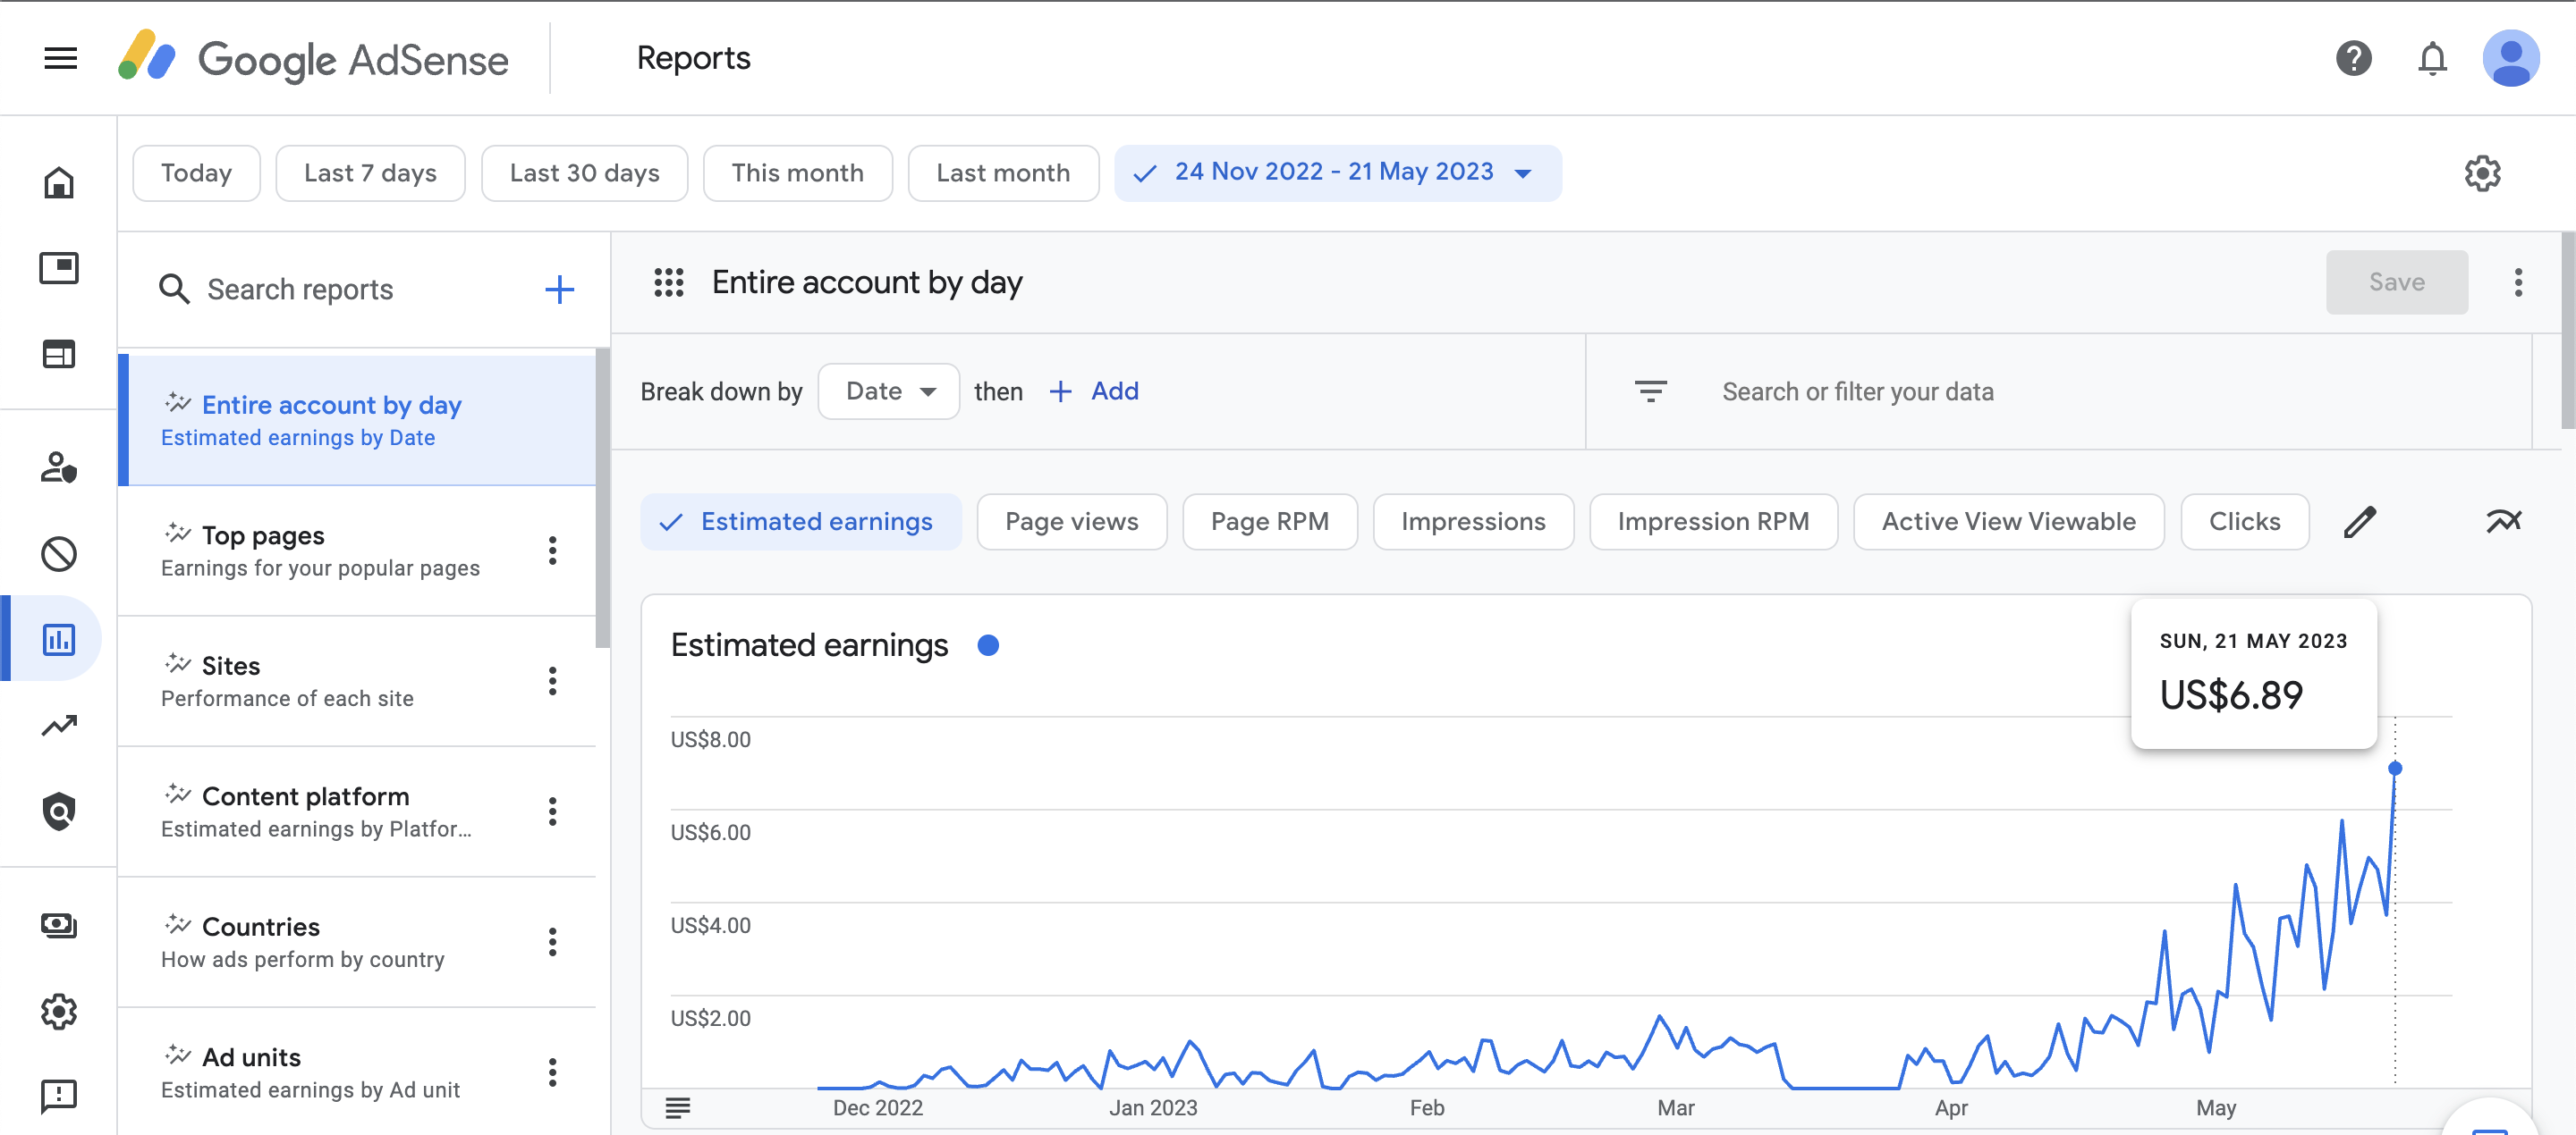Enable the Active View Viewable chip
Screen dimensions: 2576x1135
tap(2008, 522)
